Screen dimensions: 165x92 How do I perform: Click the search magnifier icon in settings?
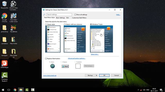(44, 15)
